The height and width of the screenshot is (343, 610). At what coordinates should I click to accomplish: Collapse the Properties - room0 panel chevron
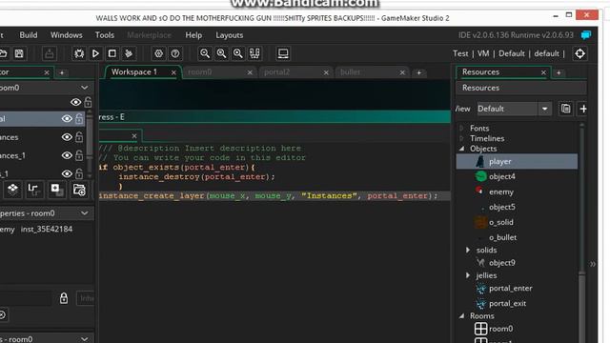point(85,213)
